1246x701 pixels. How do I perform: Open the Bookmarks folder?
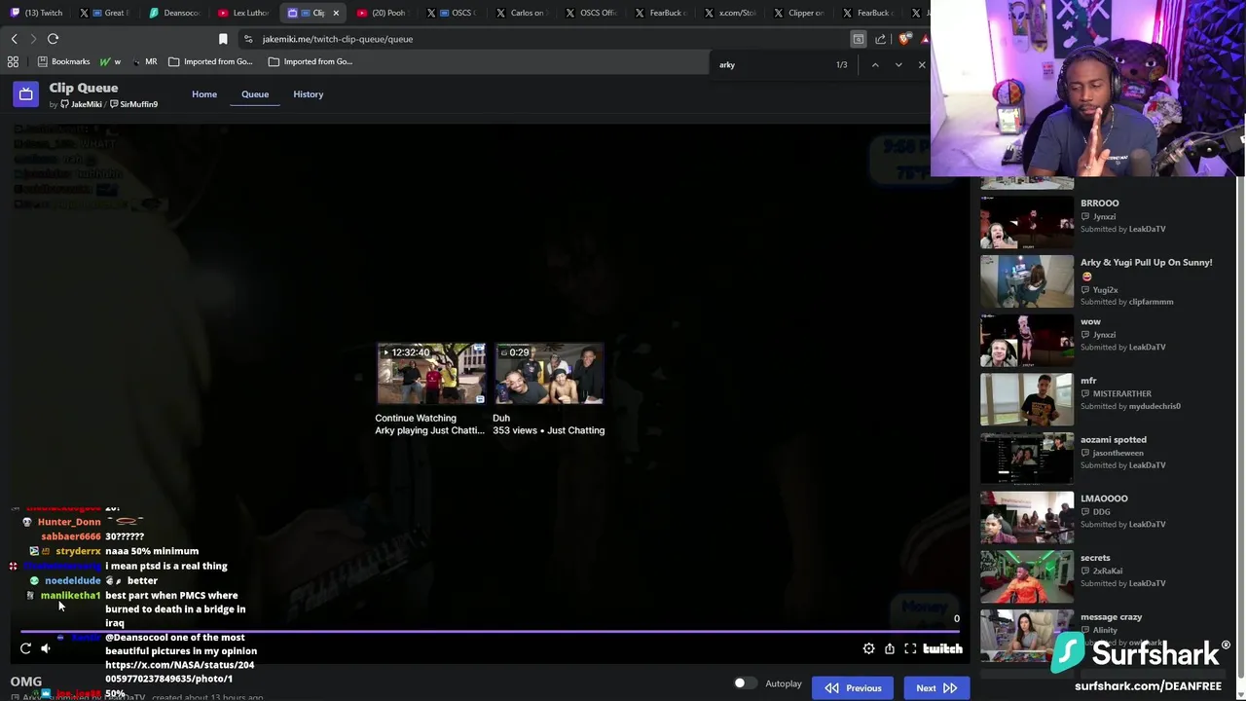click(x=63, y=61)
